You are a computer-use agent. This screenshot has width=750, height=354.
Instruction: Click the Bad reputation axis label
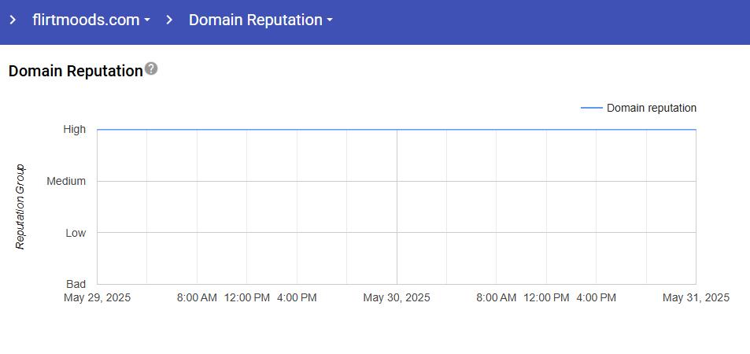coord(76,284)
